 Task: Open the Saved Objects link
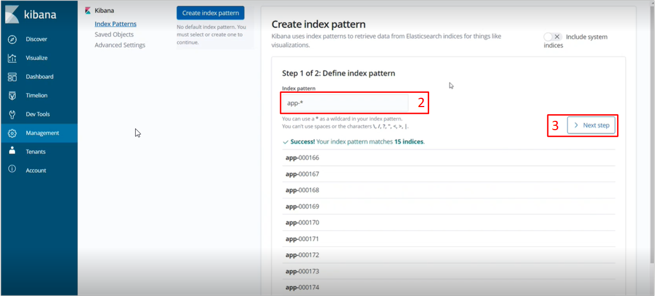114,34
